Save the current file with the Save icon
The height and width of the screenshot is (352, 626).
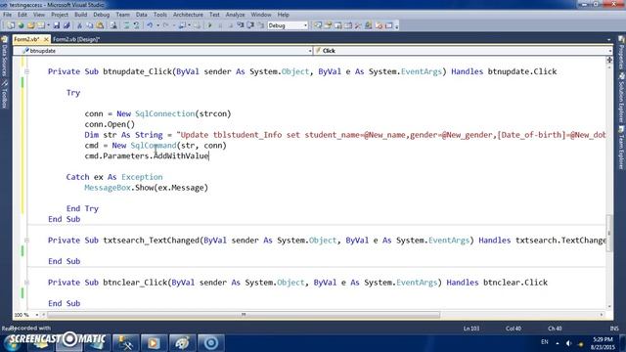click(x=57, y=25)
